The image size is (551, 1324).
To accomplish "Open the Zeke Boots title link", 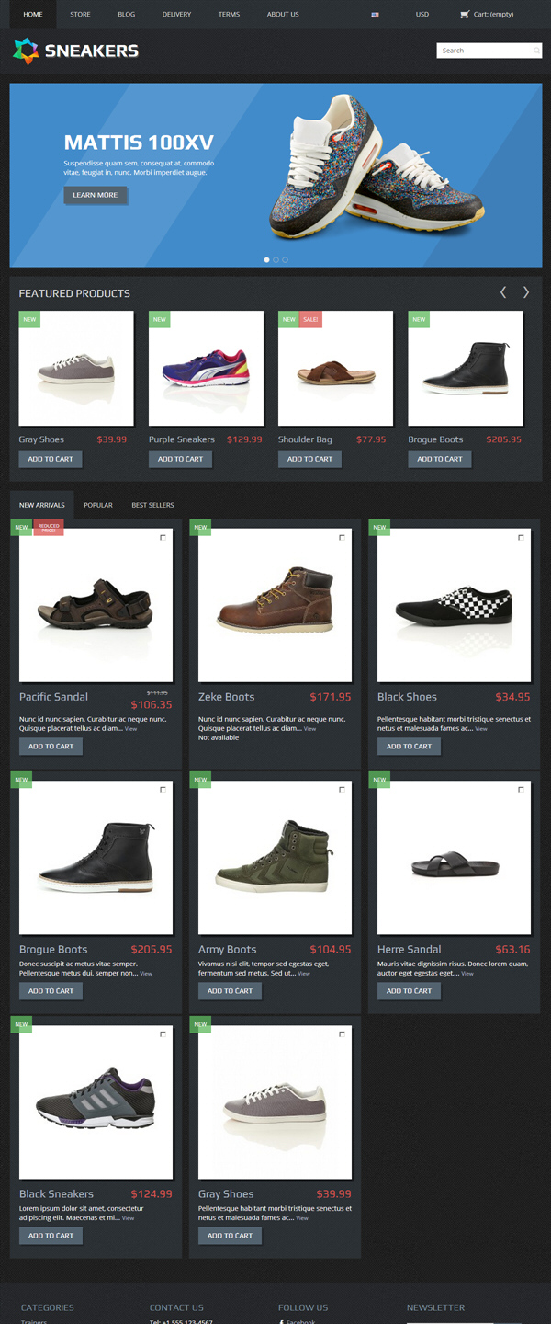I will 226,697.
